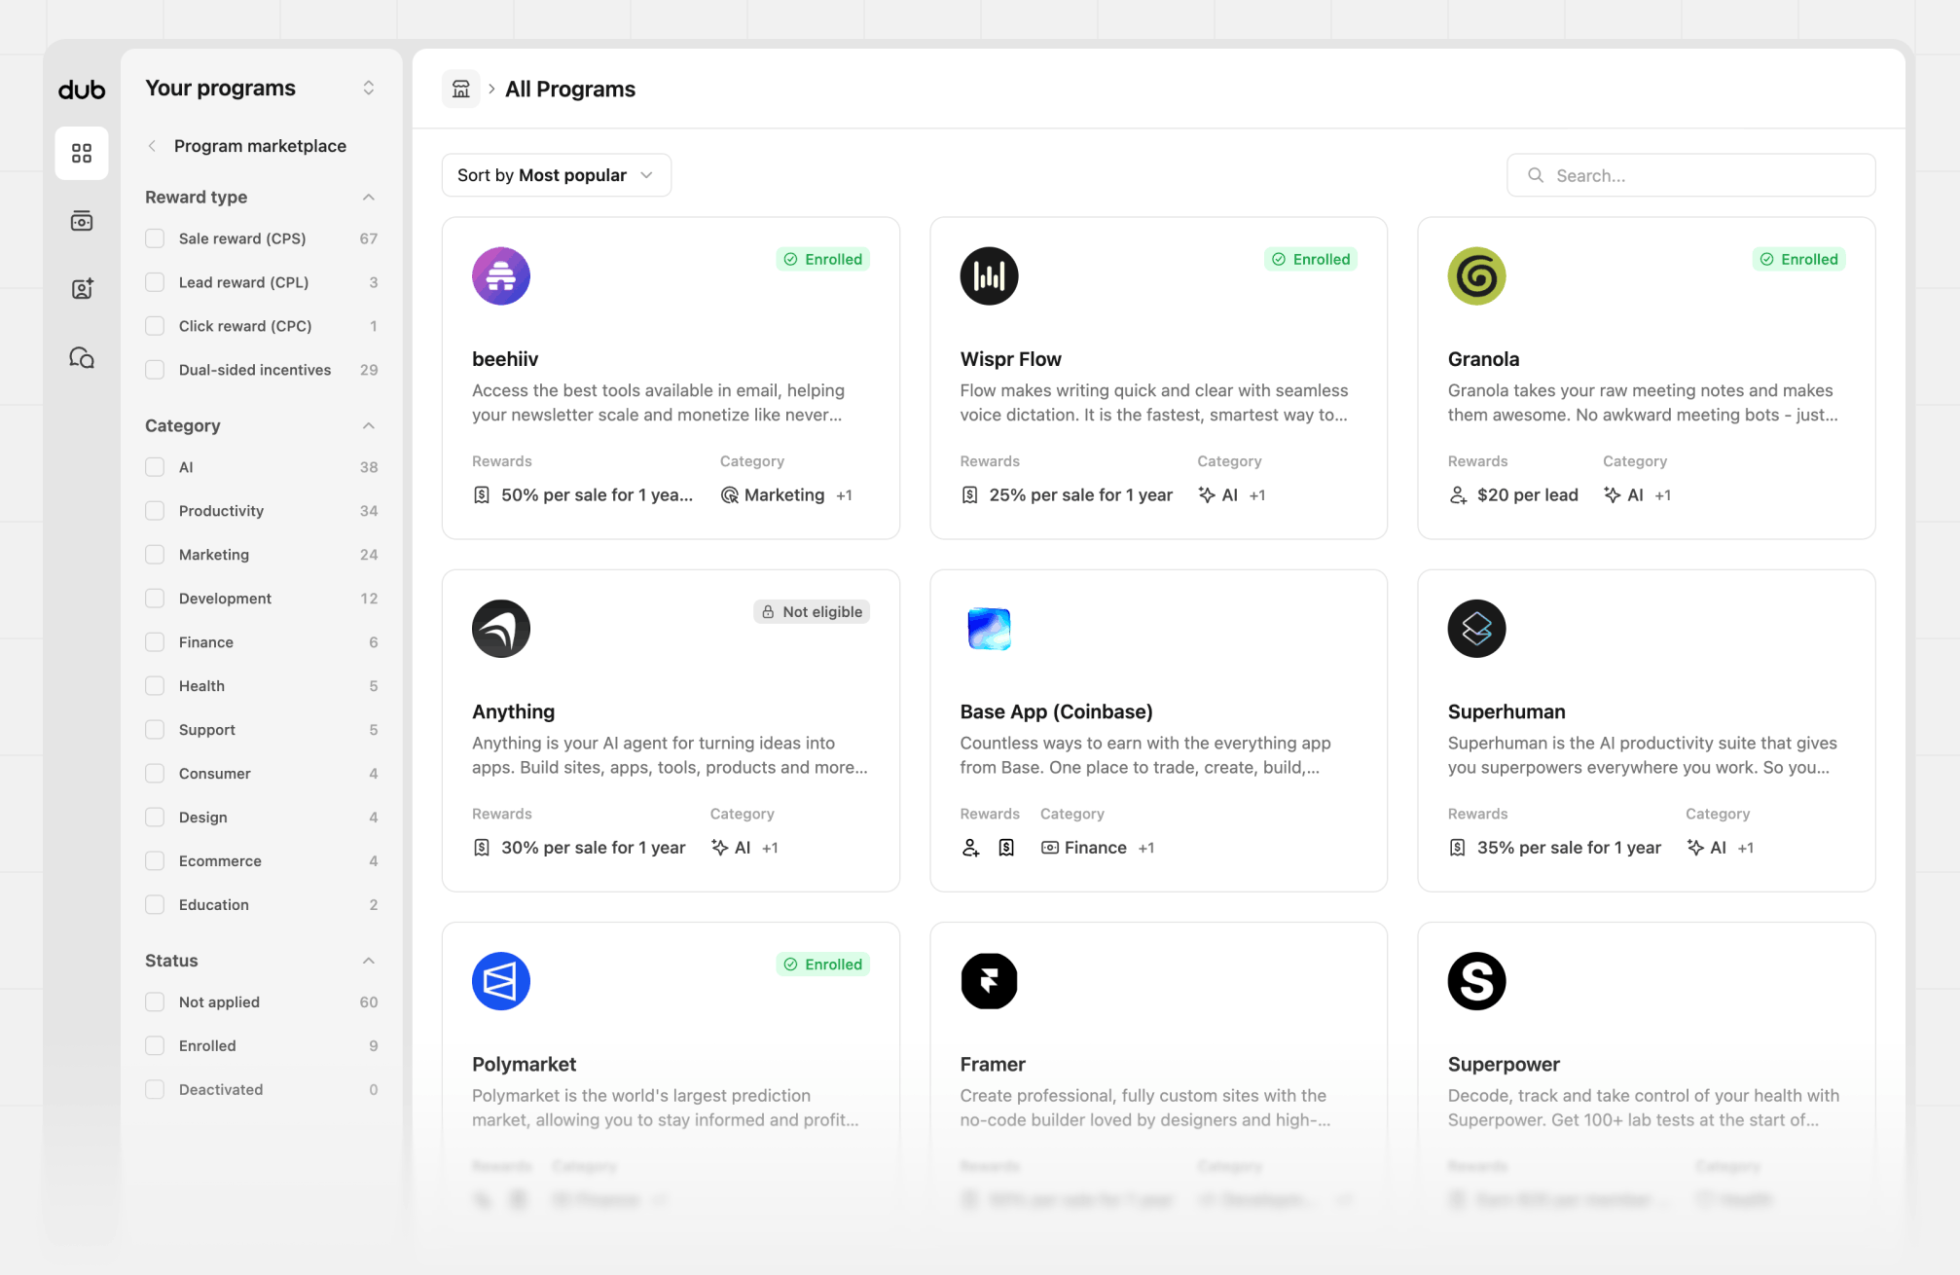This screenshot has width=1960, height=1275.
Task: Check the AI category filter
Action: [x=155, y=467]
